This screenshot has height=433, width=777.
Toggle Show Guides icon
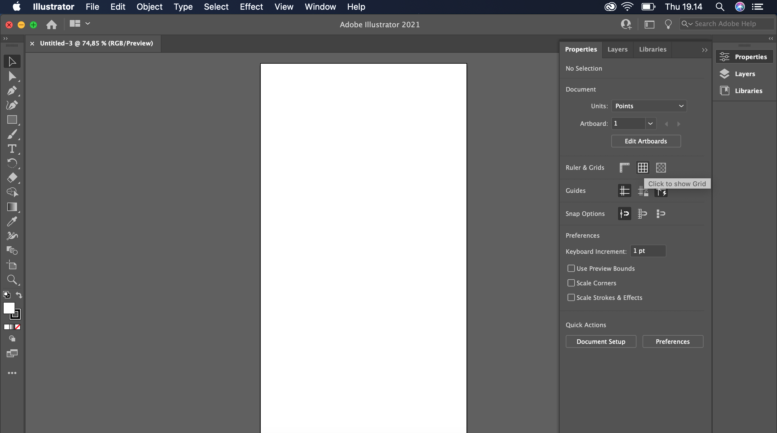pos(624,191)
